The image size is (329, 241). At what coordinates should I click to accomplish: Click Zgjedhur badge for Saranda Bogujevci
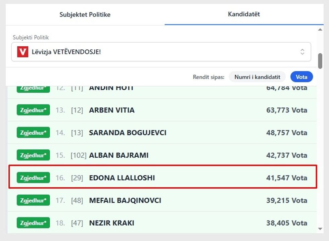click(x=33, y=133)
